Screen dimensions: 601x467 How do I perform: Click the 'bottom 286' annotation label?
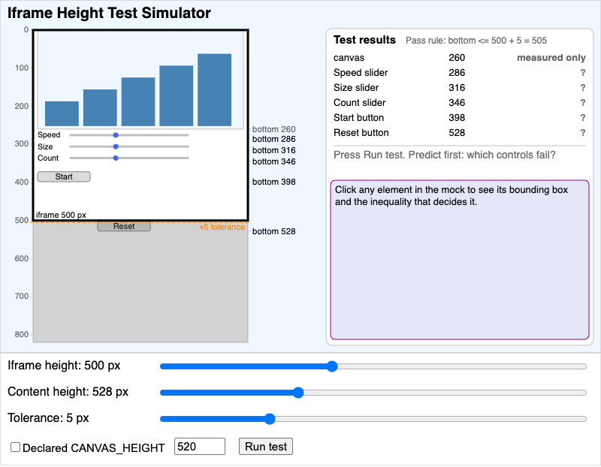[273, 139]
